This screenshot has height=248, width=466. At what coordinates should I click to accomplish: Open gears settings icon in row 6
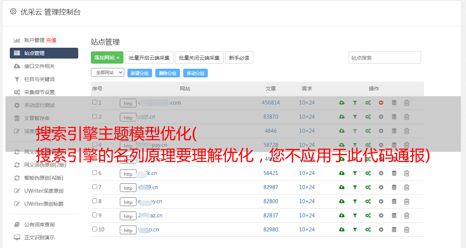point(368,173)
